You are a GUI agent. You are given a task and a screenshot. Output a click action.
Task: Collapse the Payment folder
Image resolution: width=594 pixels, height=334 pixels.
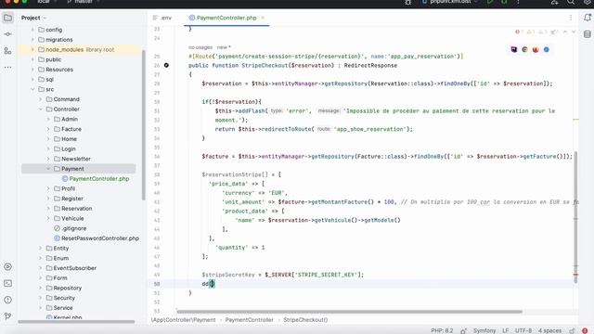[48, 169]
